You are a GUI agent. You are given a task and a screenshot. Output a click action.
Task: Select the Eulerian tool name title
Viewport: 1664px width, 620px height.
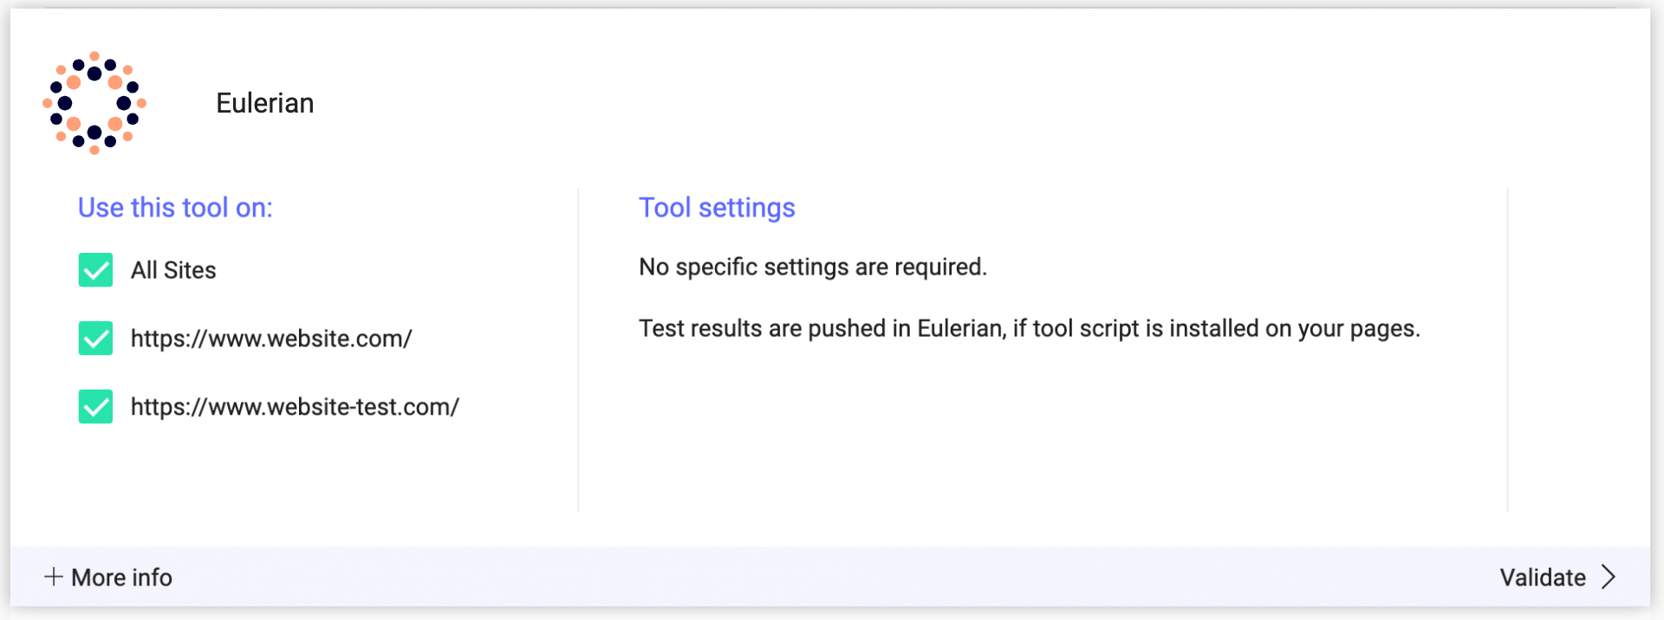[x=265, y=103]
